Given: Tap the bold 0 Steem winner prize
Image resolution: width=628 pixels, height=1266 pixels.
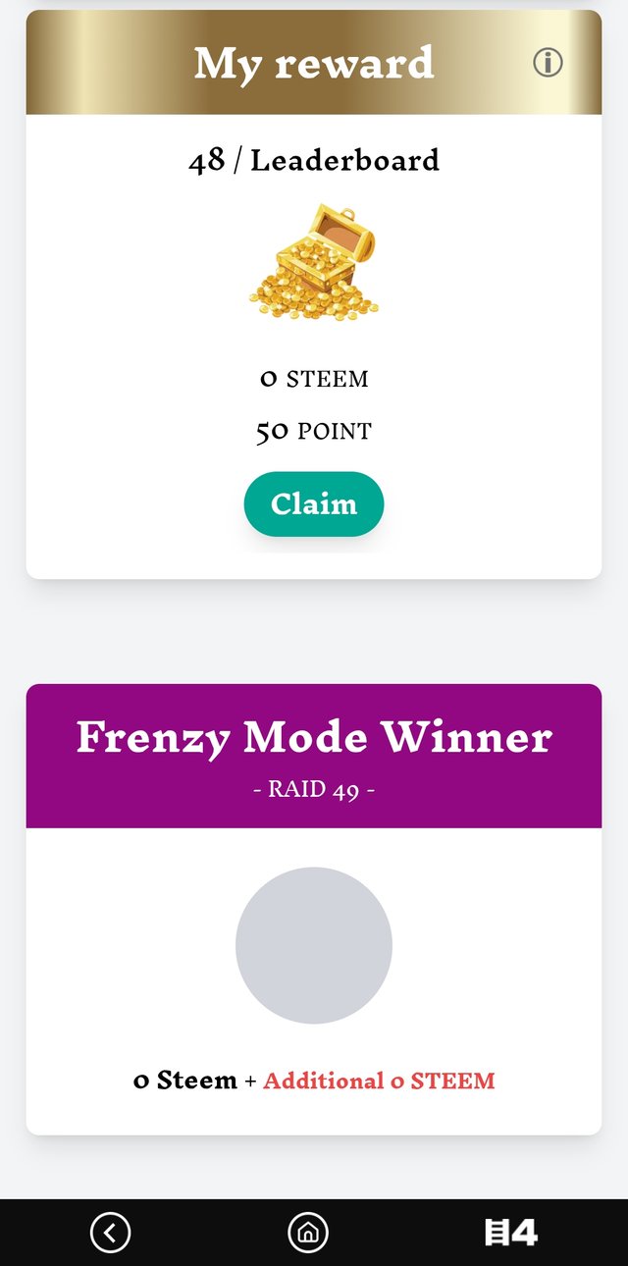Looking at the screenshot, I should [x=185, y=1081].
